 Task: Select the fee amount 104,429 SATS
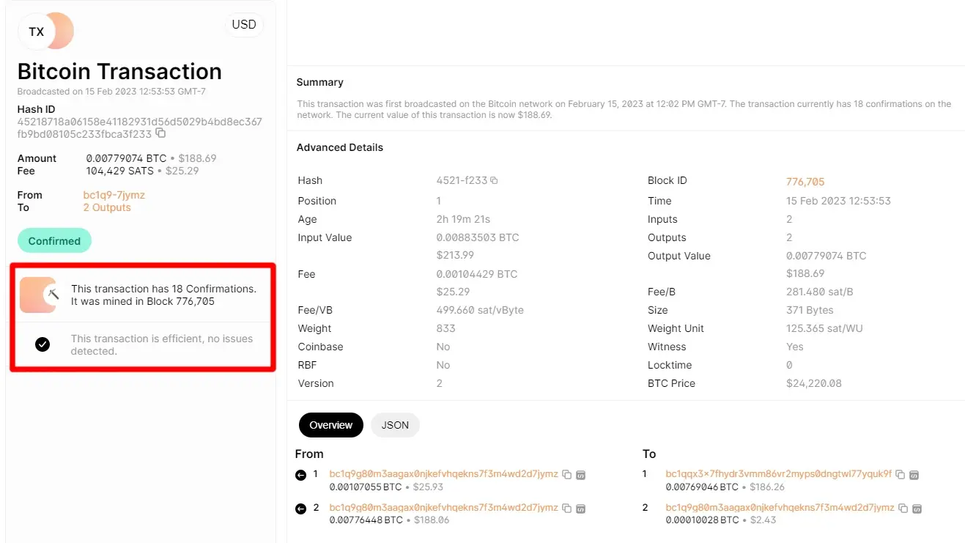pyautogui.click(x=120, y=171)
